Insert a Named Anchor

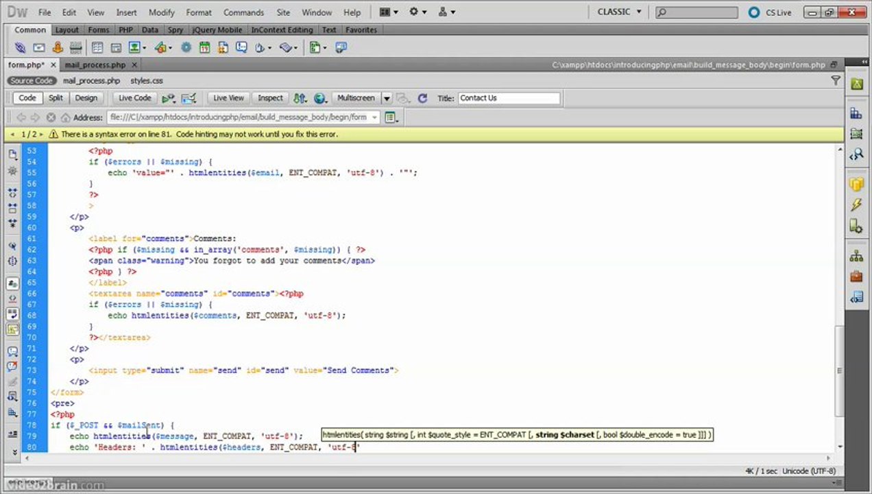coord(58,47)
